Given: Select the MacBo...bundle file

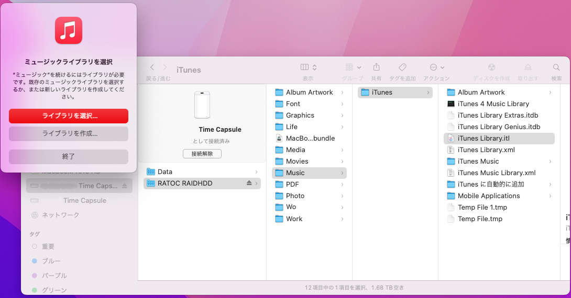Looking at the screenshot, I should (x=309, y=139).
